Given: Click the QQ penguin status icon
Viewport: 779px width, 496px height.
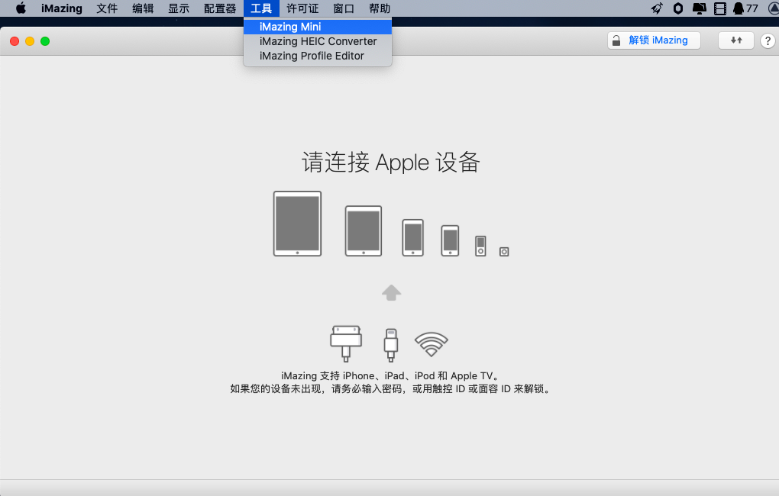Looking at the screenshot, I should (x=739, y=8).
